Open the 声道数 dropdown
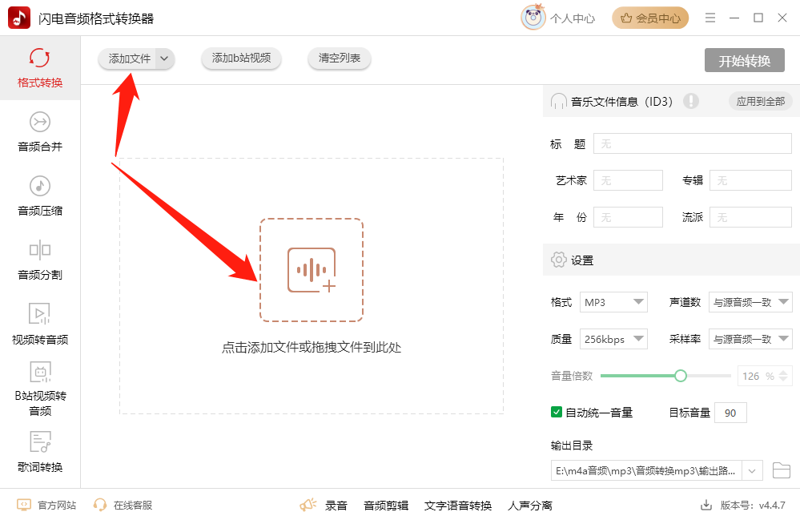Image resolution: width=800 pixels, height=520 pixels. (x=750, y=302)
